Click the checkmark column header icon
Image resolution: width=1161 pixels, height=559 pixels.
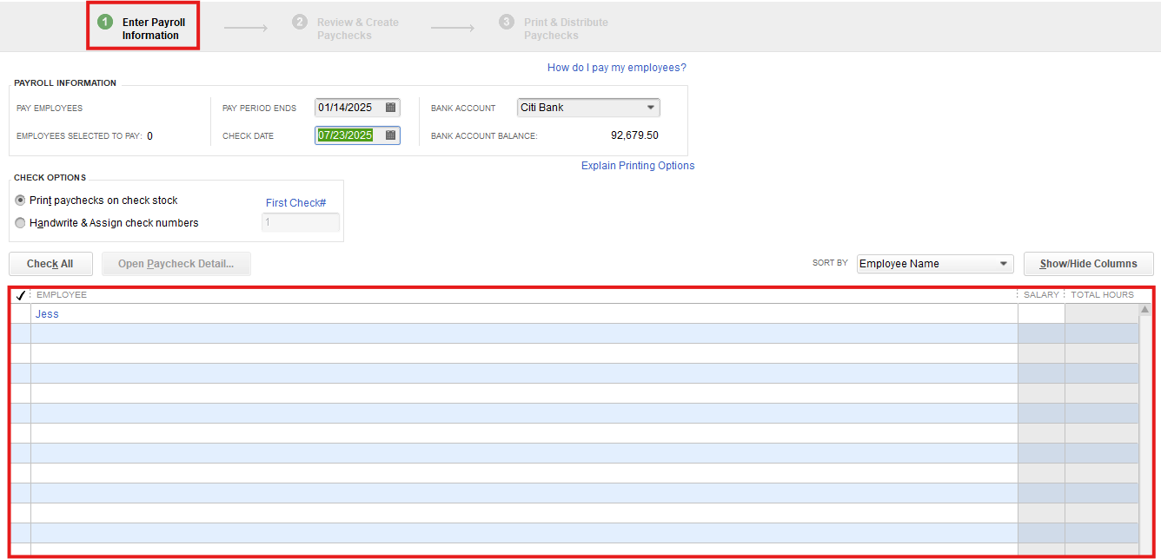(21, 295)
